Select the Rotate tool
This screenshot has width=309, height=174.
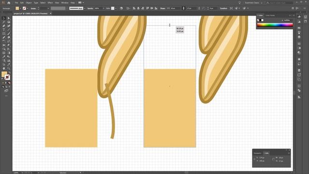click(4, 41)
